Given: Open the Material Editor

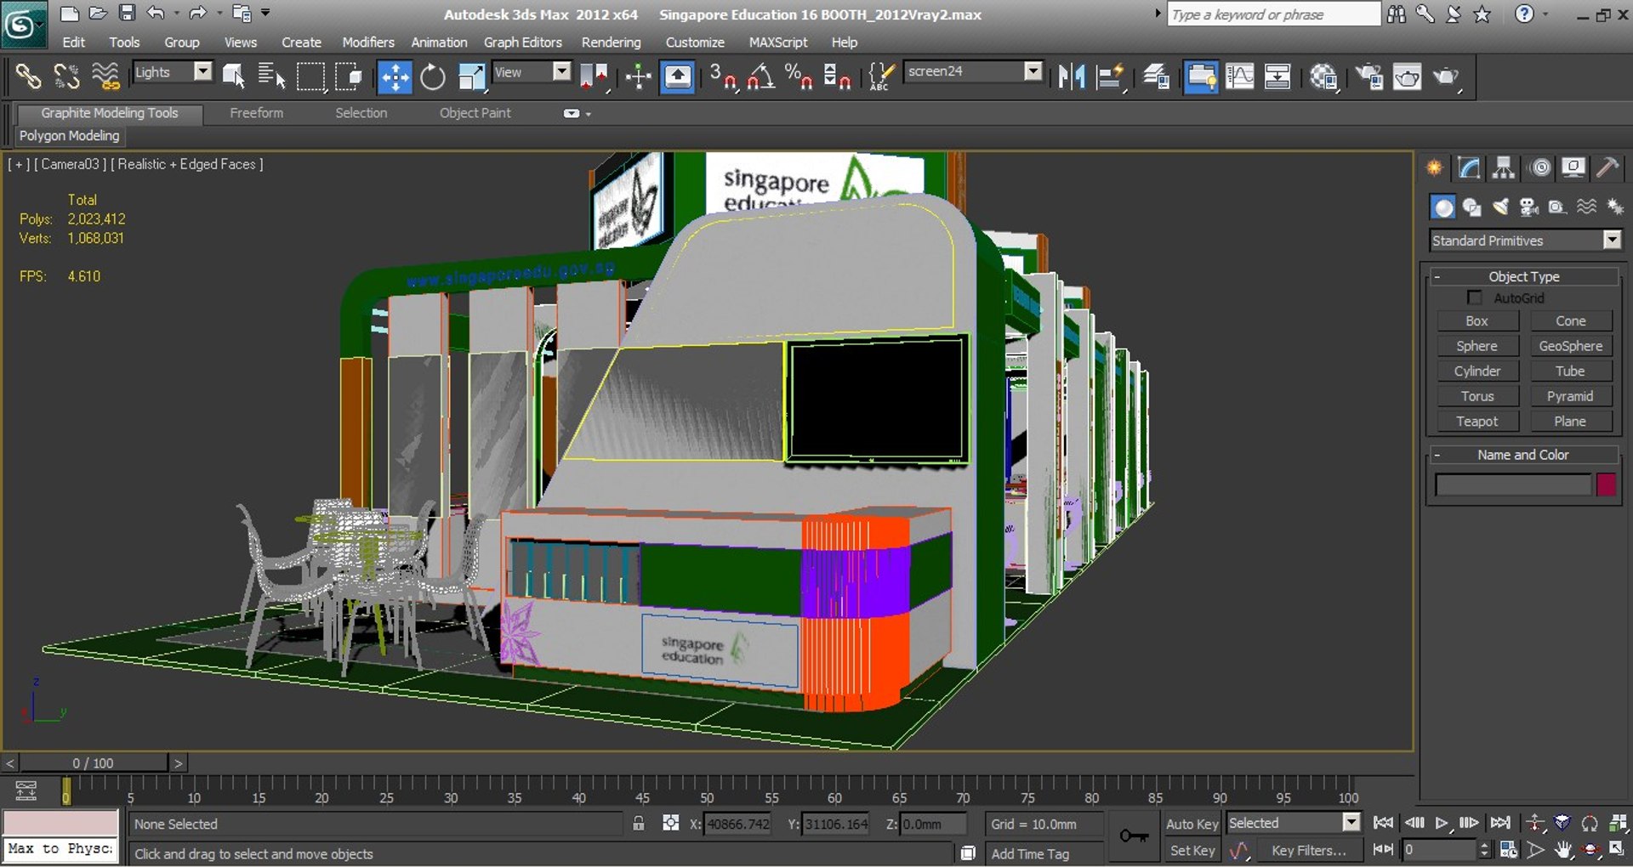Looking at the screenshot, I should [1323, 76].
